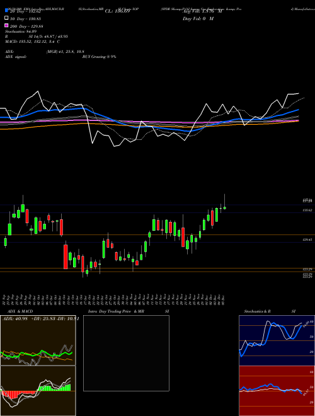Click the 'Intra Day Trading Price & MRSI' title

129,311
